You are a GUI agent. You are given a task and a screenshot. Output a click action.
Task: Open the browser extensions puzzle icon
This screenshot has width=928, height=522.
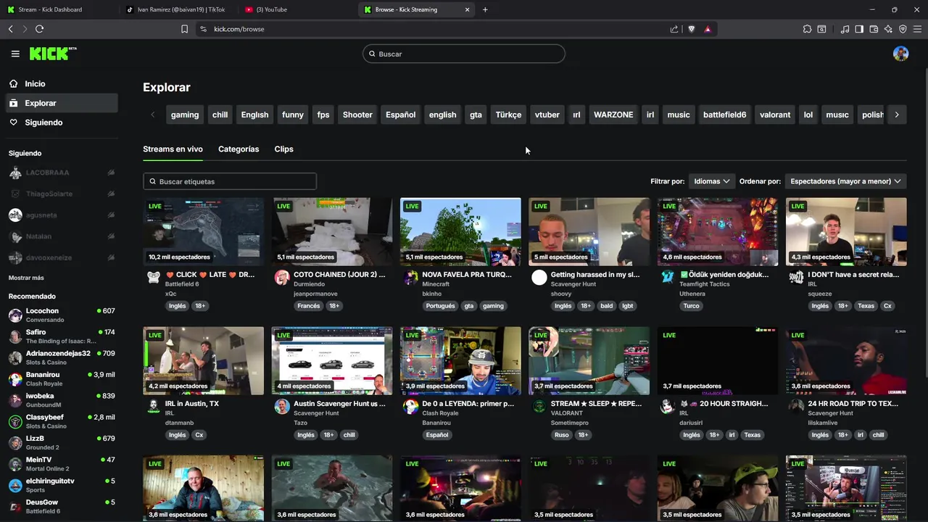point(807,29)
